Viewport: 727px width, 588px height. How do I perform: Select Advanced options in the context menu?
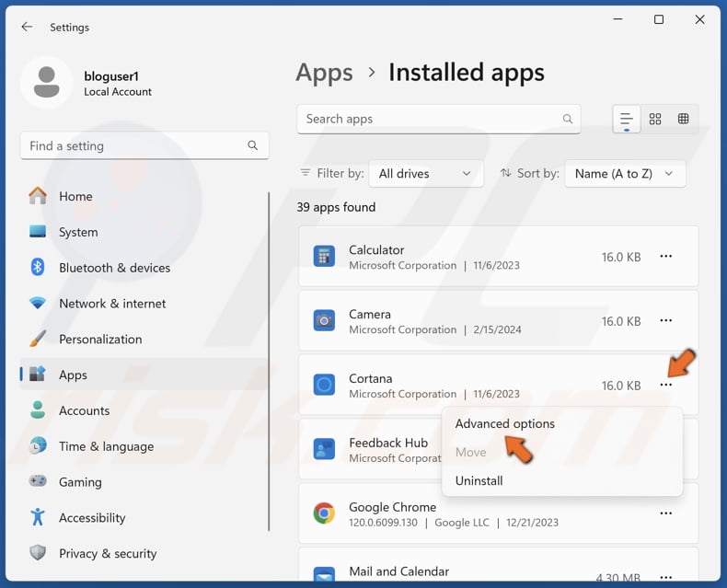pos(505,424)
